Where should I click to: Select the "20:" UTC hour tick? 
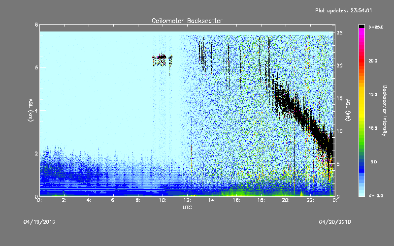point(286,200)
